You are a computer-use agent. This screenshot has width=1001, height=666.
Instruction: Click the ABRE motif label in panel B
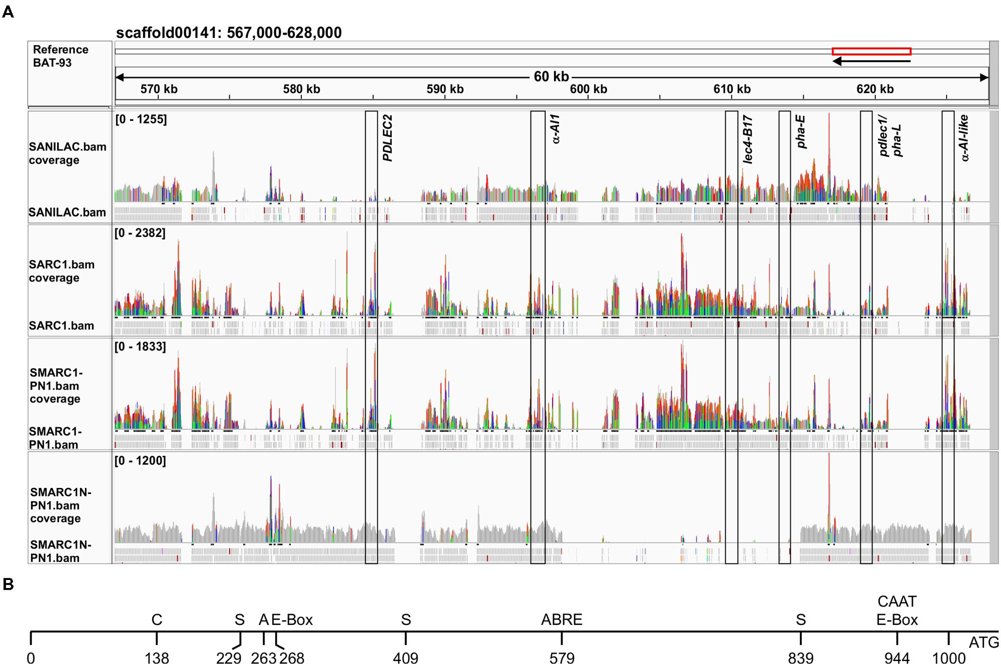tap(562, 620)
